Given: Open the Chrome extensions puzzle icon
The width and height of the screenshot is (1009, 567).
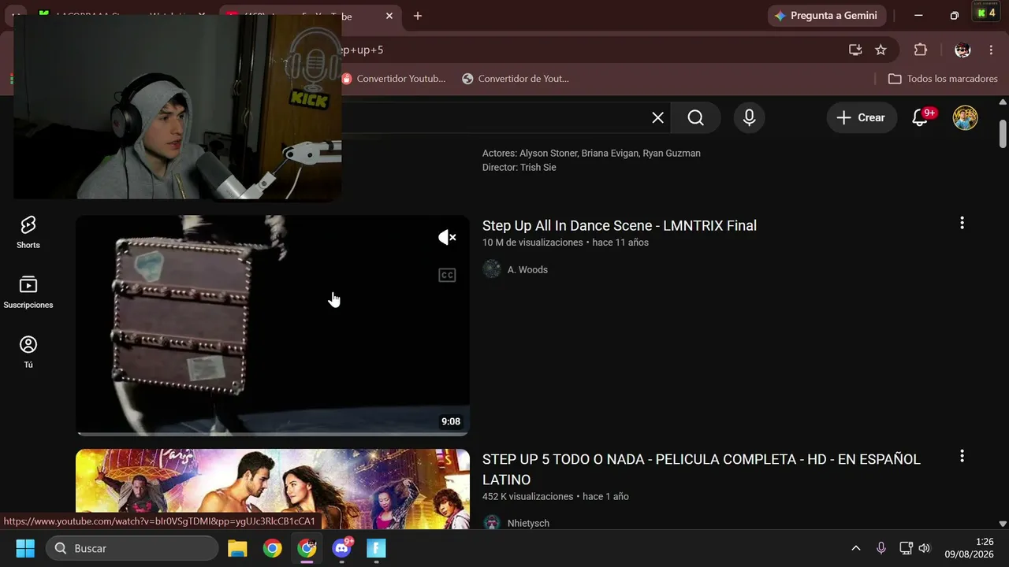Looking at the screenshot, I should 921,50.
